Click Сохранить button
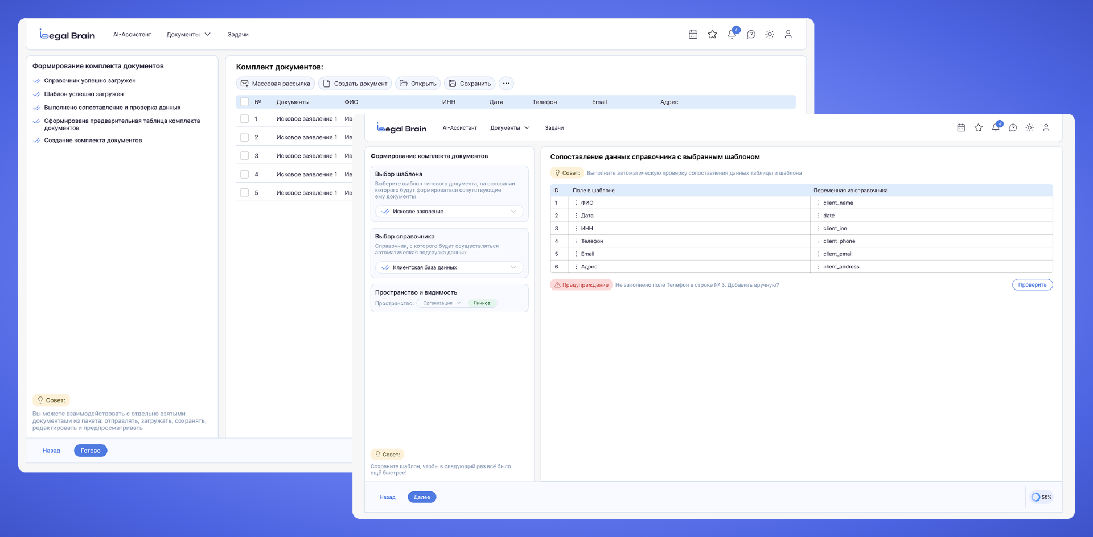 pyautogui.click(x=470, y=84)
